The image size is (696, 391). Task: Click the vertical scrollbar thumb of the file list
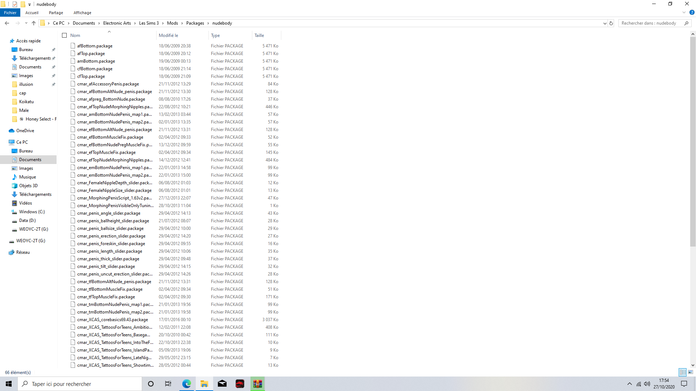(693, 141)
